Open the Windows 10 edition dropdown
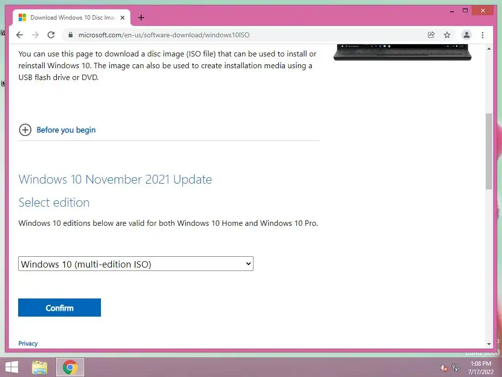 point(136,264)
